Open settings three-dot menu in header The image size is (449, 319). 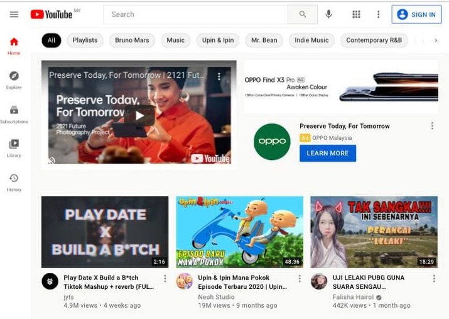tap(378, 14)
